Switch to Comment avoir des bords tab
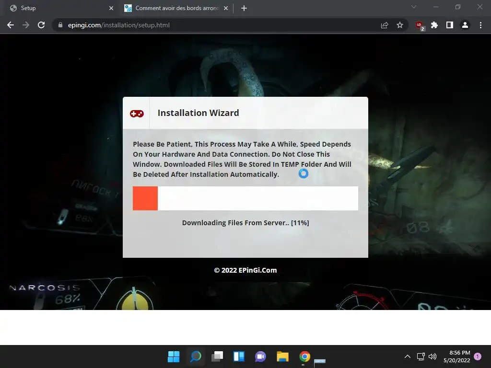 point(176,8)
